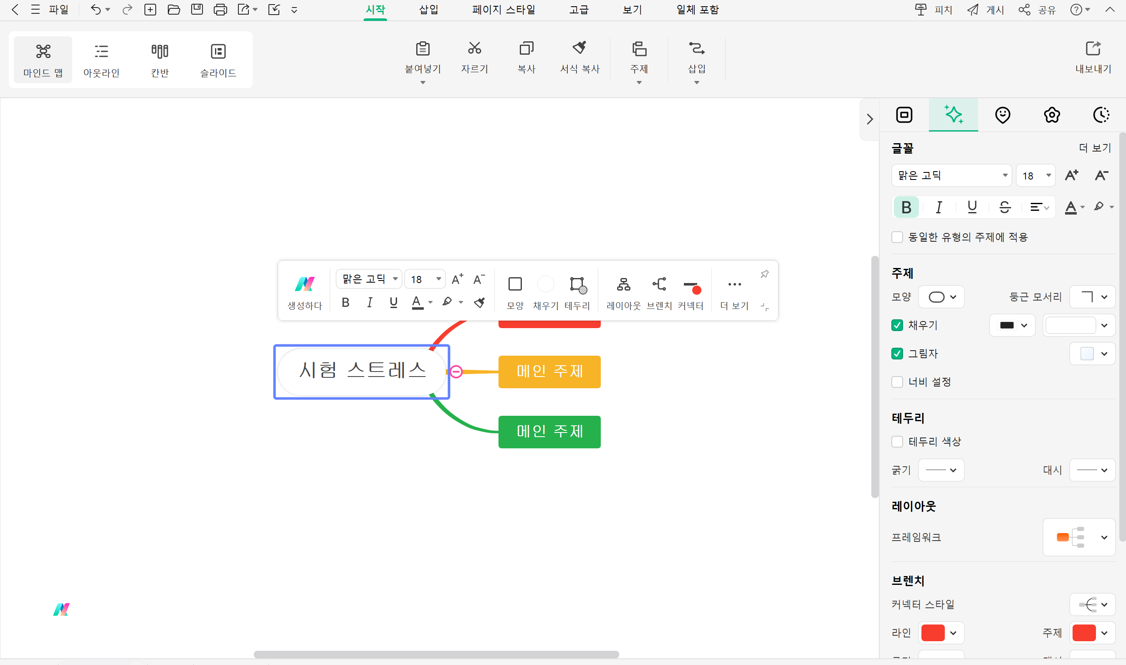
Task: Toggle the 채우기 checkbox on
Action: point(897,325)
